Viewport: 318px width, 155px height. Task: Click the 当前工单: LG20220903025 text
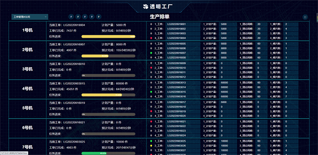[x=67, y=142]
